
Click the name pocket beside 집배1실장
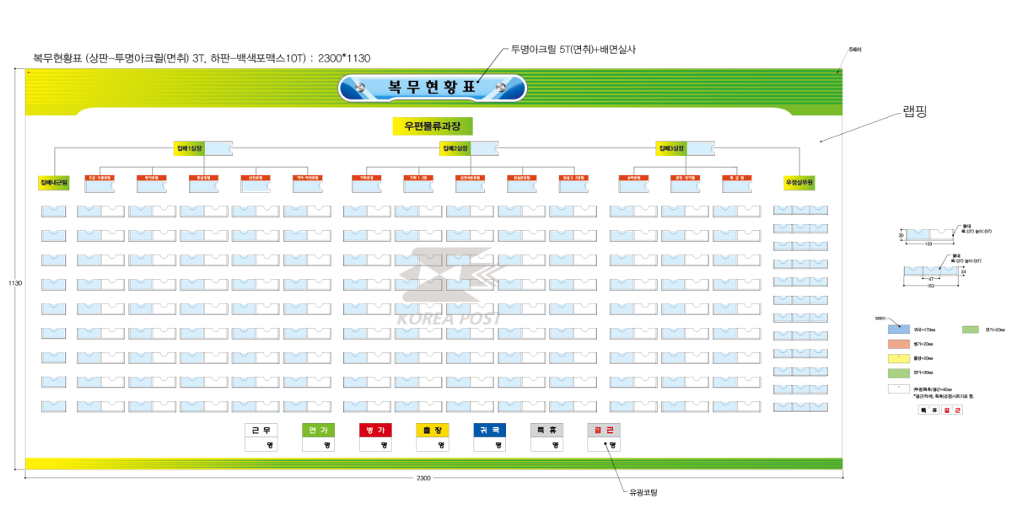tap(220, 148)
